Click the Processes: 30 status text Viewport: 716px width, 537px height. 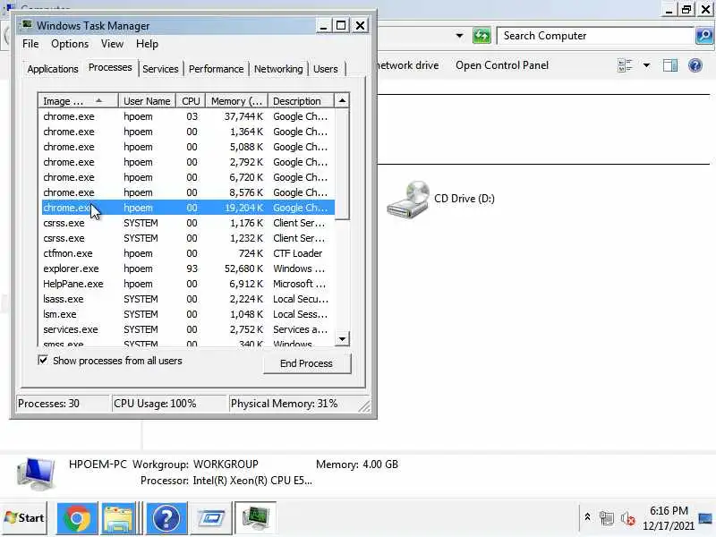[x=48, y=404]
